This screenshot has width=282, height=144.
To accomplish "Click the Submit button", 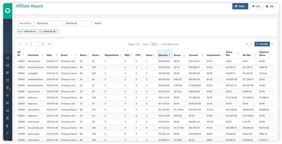I will click(x=98, y=23).
